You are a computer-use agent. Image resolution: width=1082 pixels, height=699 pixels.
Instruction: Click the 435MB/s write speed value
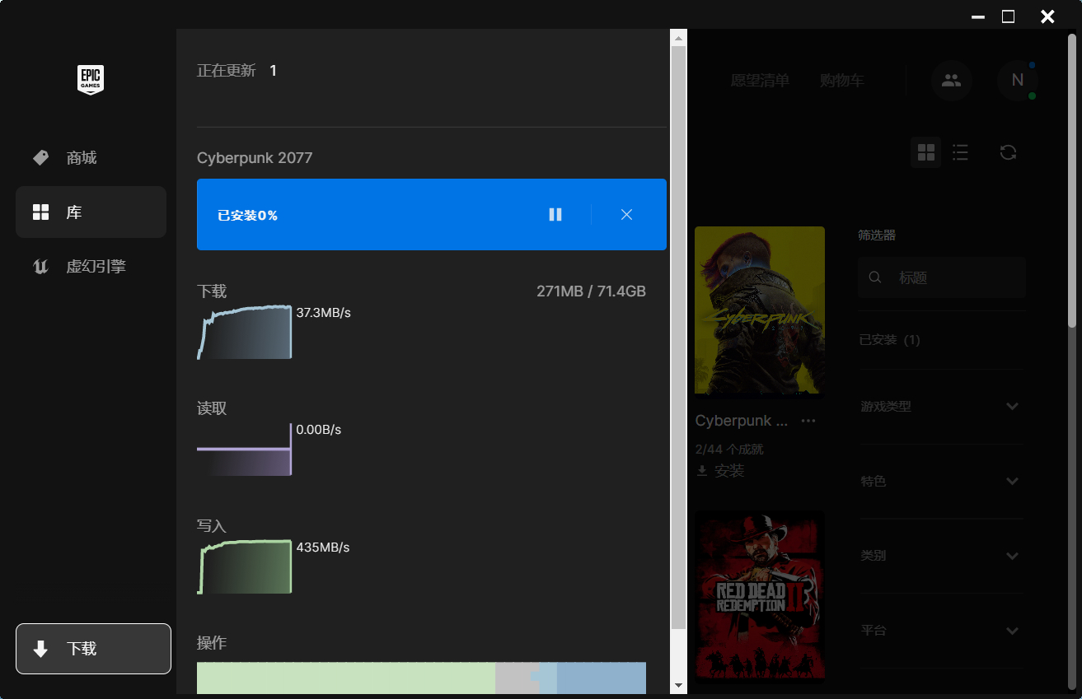(323, 548)
